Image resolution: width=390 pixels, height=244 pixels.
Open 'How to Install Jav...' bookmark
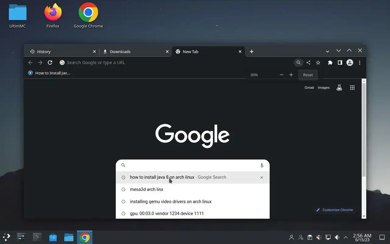[x=49, y=73]
